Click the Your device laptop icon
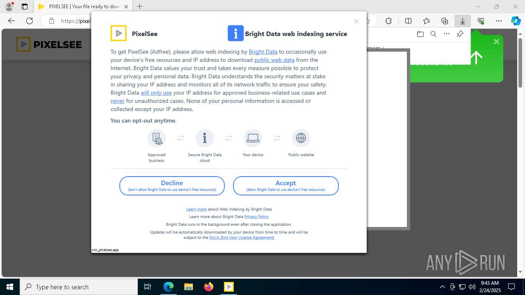The height and width of the screenshot is (295, 525). click(x=253, y=138)
